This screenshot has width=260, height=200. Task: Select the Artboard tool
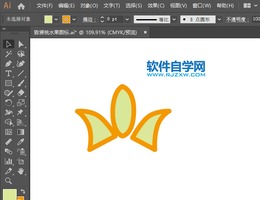[21, 161]
